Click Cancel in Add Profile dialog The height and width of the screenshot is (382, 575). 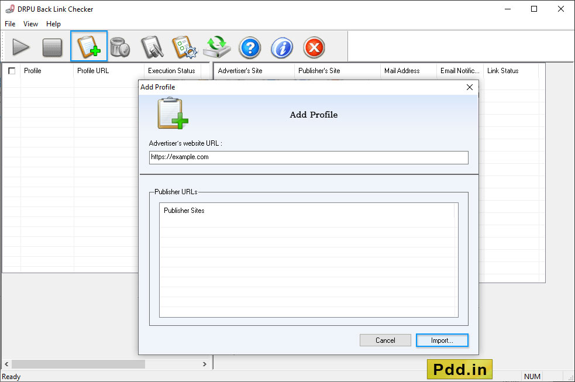(x=385, y=340)
